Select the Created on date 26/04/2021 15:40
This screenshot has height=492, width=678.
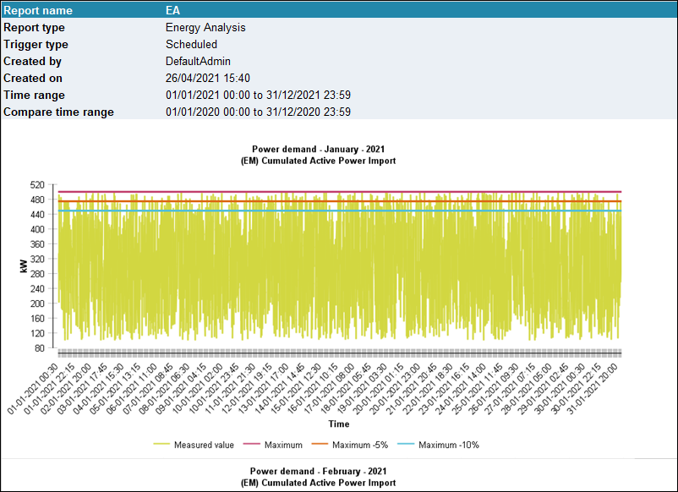click(208, 79)
